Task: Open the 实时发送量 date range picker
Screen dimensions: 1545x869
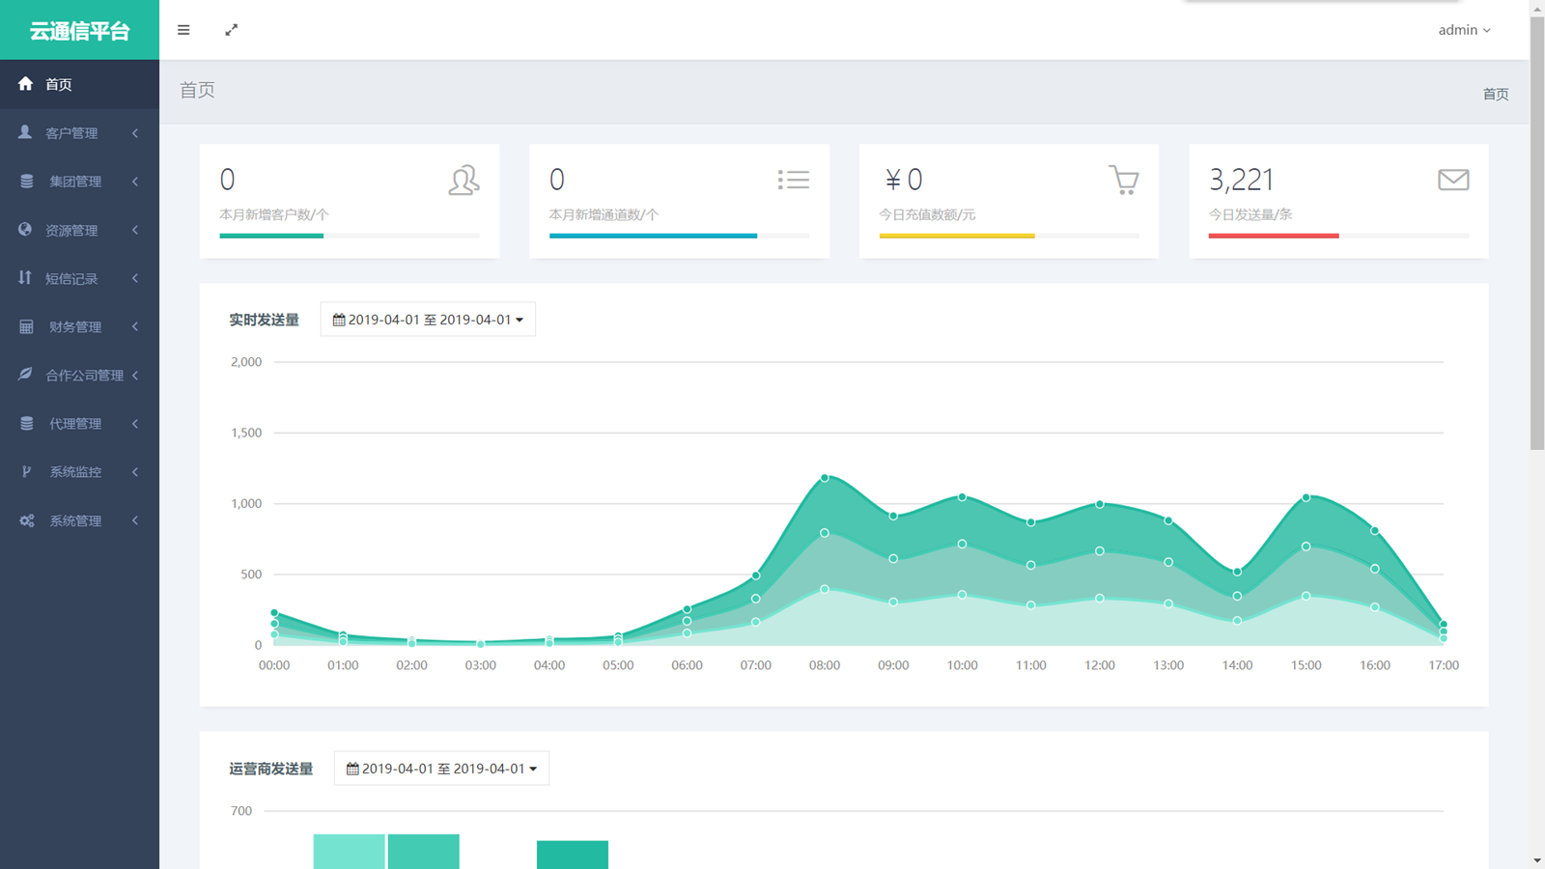Action: pos(428,320)
